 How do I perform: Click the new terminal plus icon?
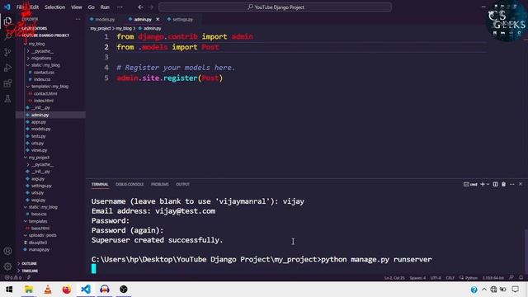pyautogui.click(x=483, y=184)
